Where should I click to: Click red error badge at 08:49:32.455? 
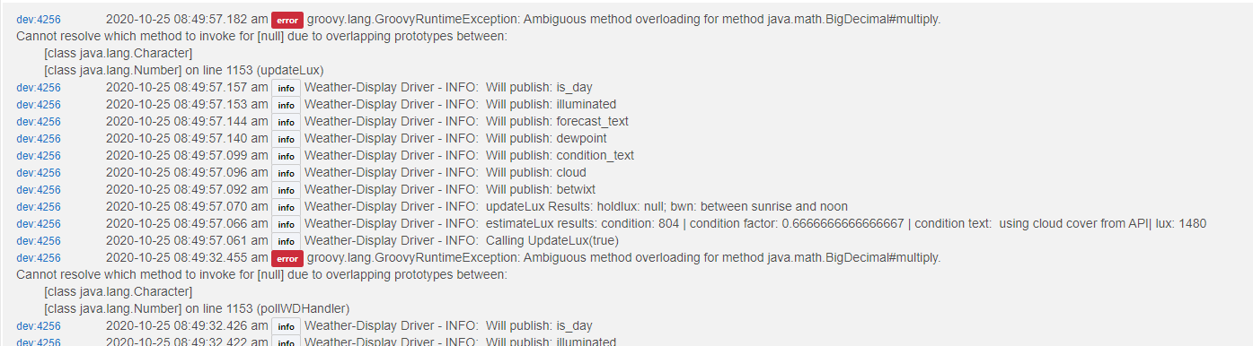pyautogui.click(x=287, y=258)
